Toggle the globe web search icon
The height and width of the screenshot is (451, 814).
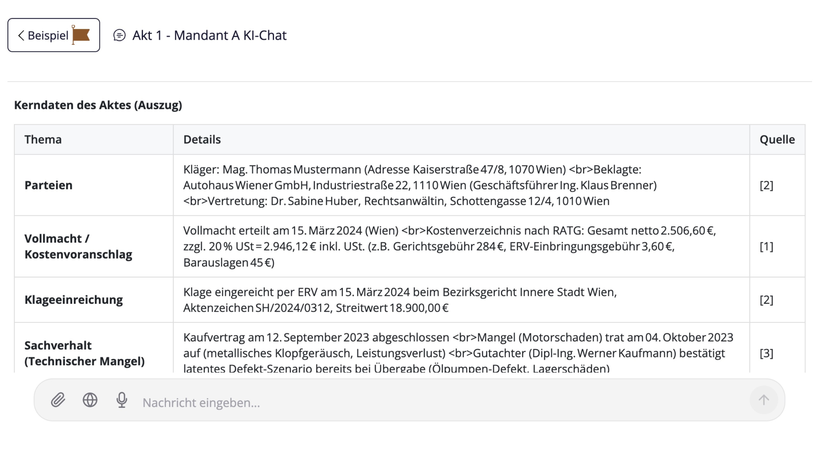tap(90, 400)
